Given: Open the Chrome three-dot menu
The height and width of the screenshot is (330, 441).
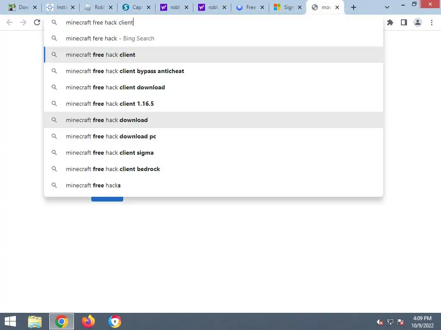Looking at the screenshot, I should 432,22.
